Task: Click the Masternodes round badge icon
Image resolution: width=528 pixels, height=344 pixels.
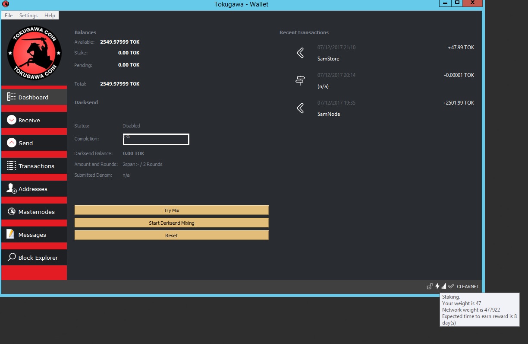Action: (12, 211)
